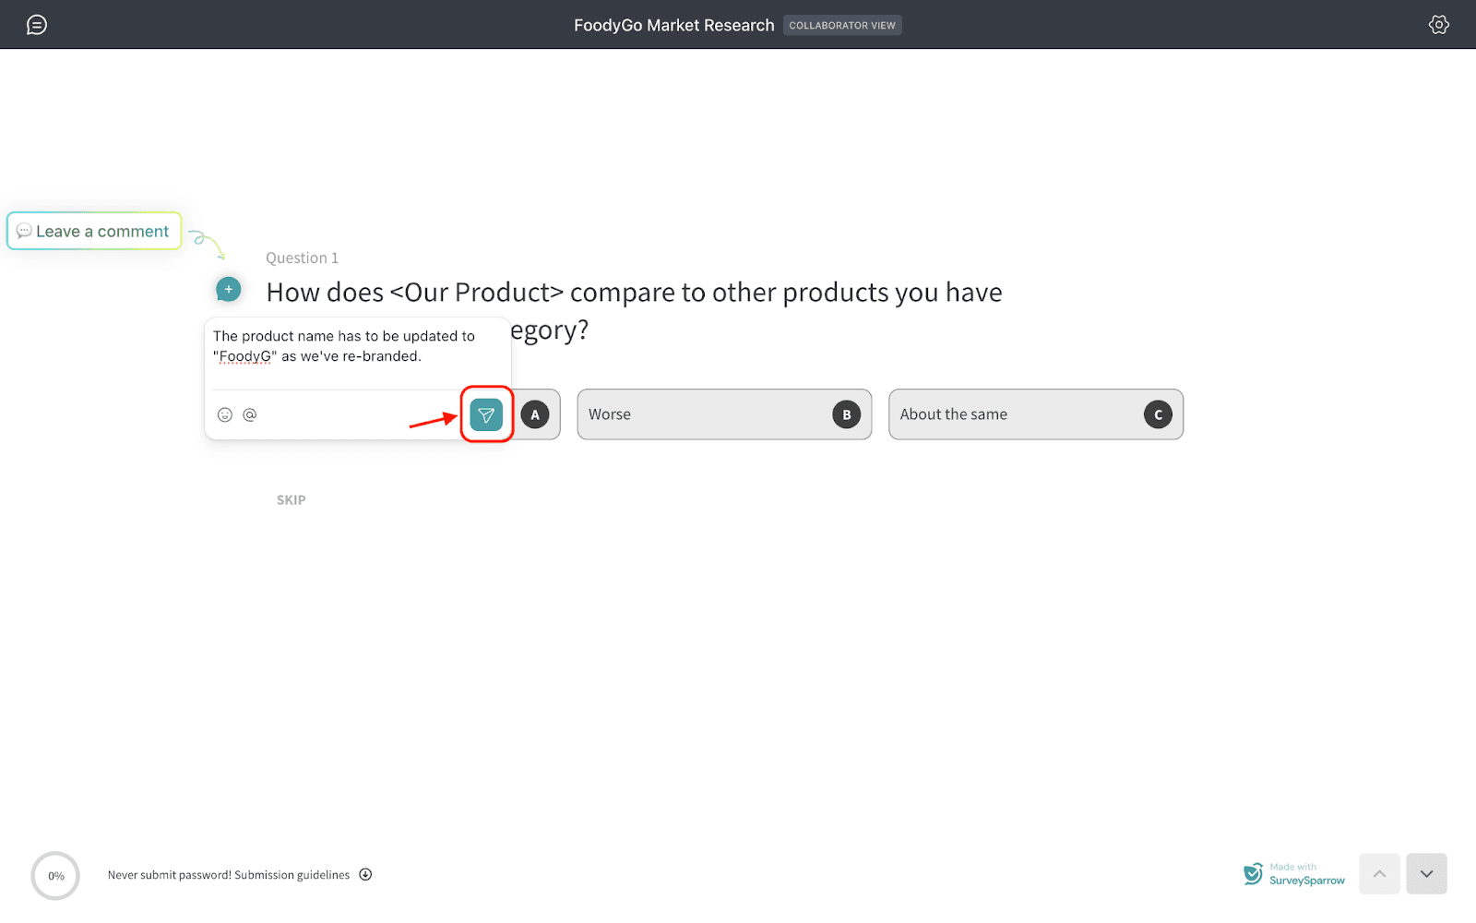Click the plus comment bubble beside Question 1
The width and height of the screenshot is (1476, 923).
pos(229,290)
